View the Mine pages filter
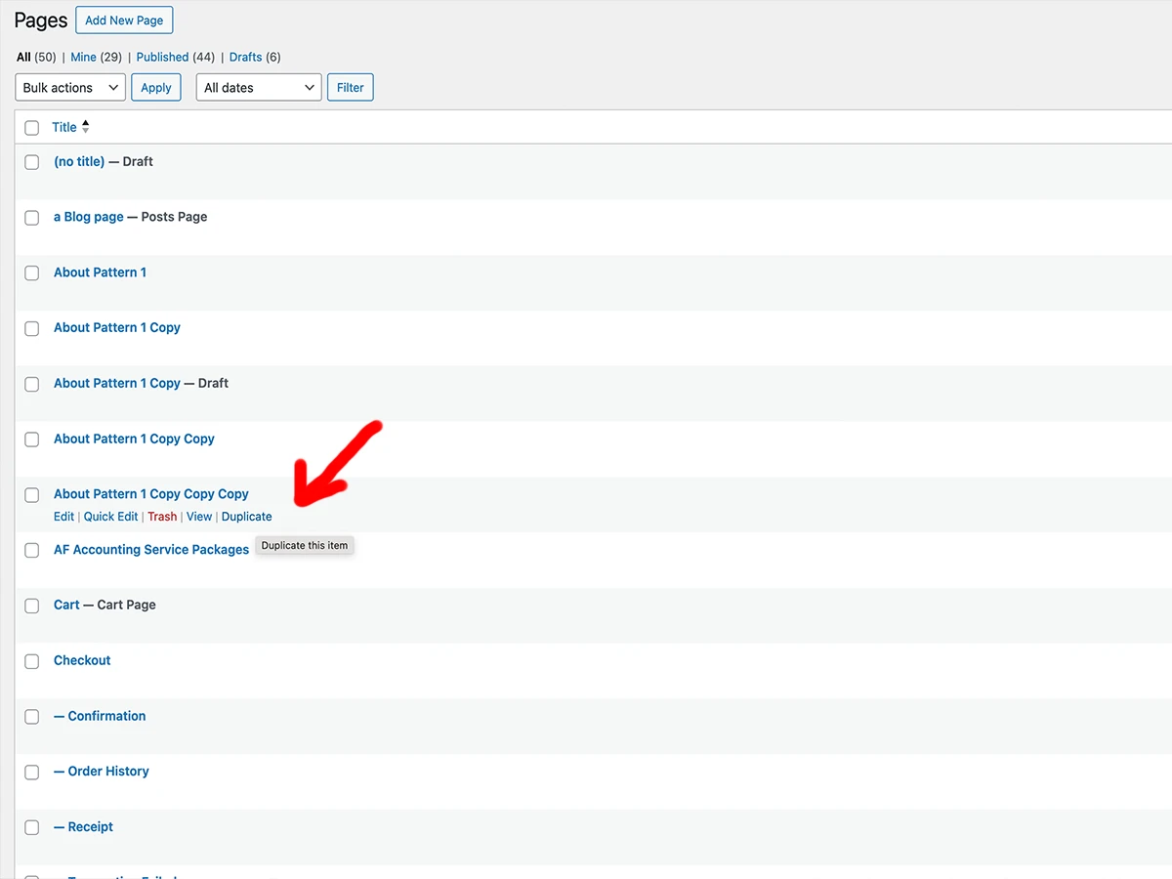 (x=83, y=58)
